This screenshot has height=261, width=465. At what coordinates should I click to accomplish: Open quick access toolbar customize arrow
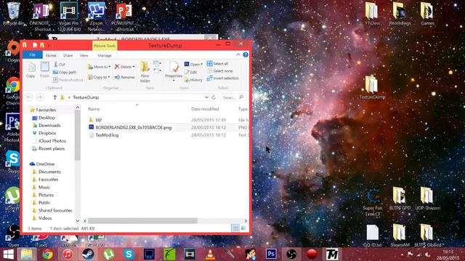[x=49, y=46]
